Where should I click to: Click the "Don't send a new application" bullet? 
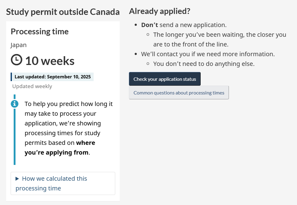[x=184, y=25]
